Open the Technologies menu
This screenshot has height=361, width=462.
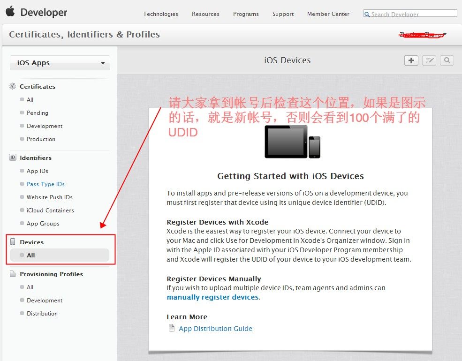point(160,14)
